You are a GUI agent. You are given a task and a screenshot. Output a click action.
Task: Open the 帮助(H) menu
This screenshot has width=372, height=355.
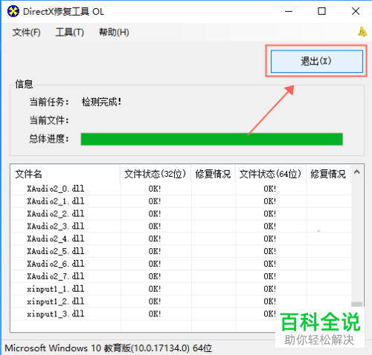(x=114, y=32)
